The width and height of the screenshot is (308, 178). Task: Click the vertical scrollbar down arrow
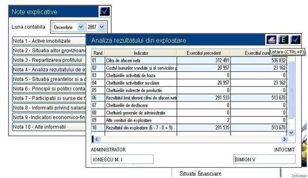point(291,132)
